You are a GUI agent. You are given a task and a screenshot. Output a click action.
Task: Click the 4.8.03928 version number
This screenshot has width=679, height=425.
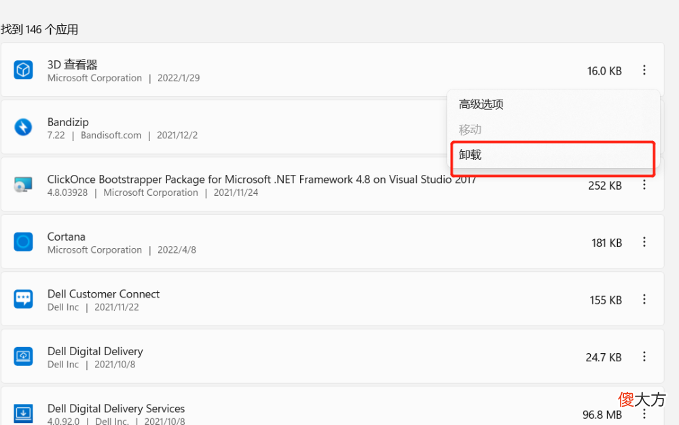[67, 193]
